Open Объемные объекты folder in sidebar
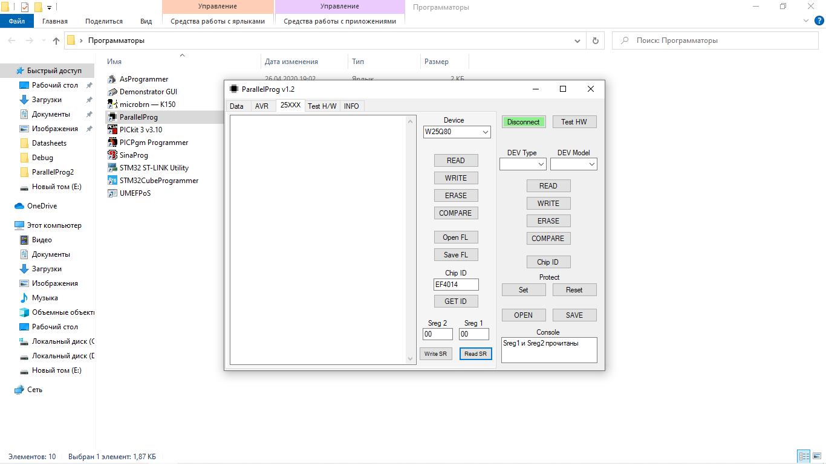Image resolution: width=826 pixels, height=464 pixels. click(57, 312)
